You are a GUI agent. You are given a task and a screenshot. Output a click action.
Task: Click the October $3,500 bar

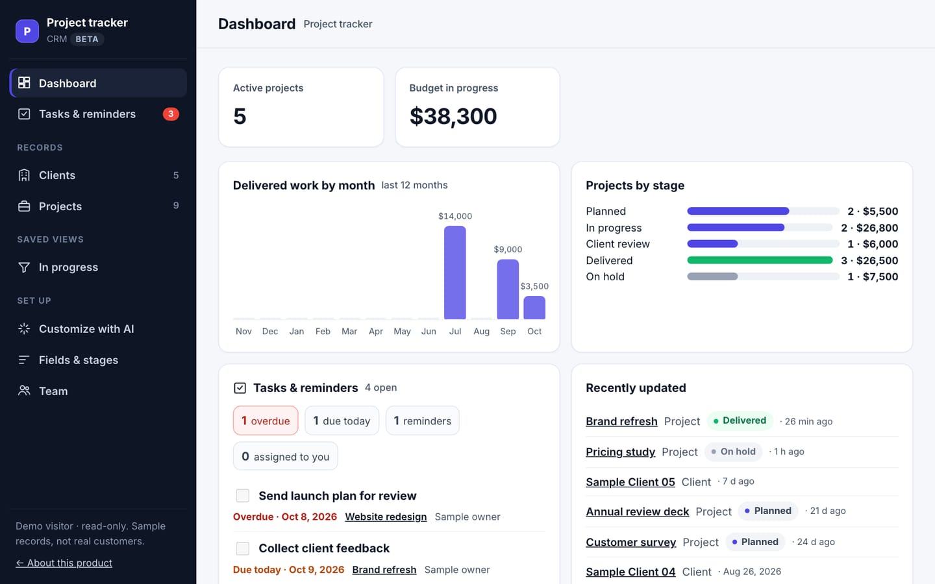click(534, 308)
